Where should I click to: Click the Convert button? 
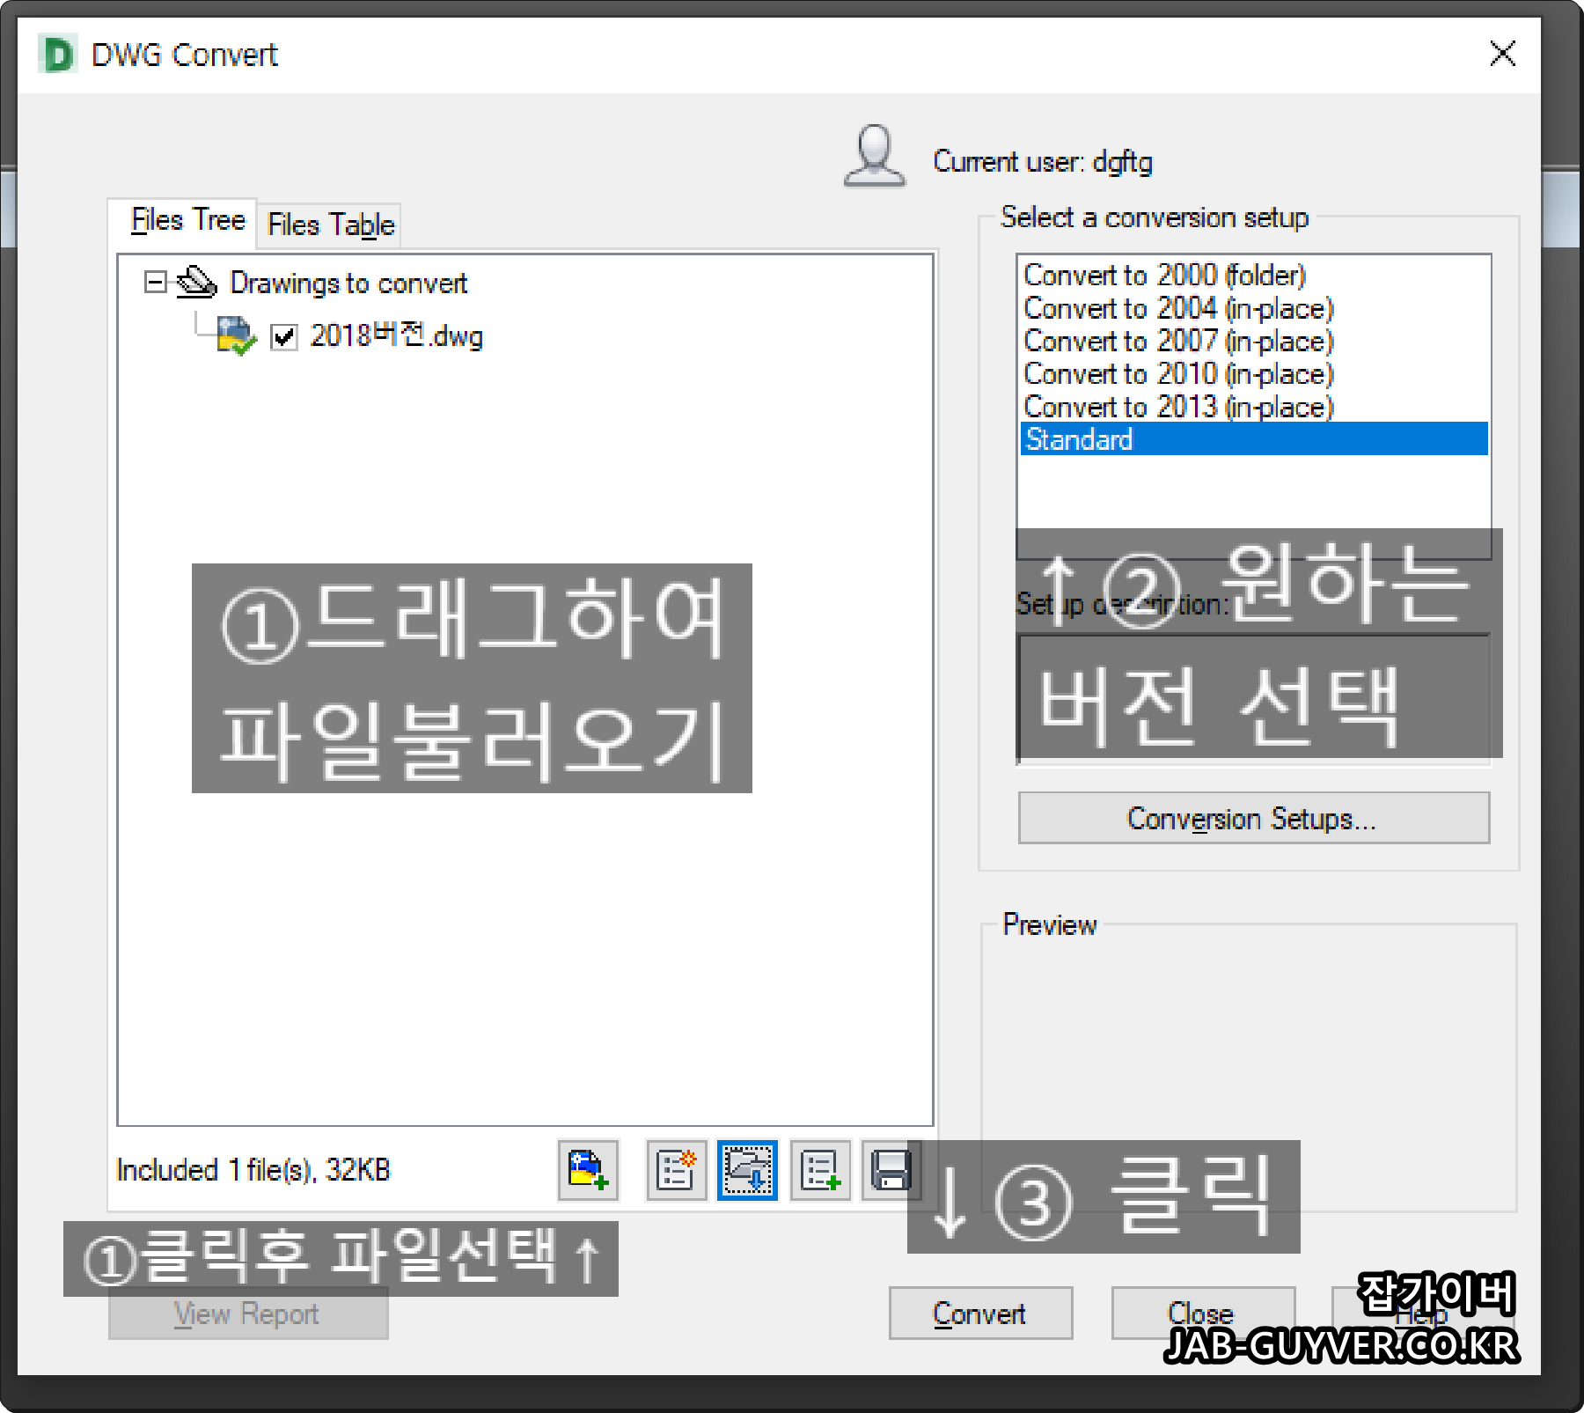pyautogui.click(x=980, y=1313)
